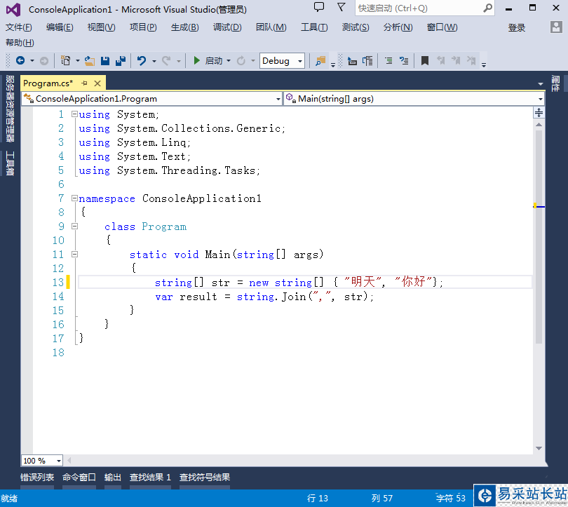
Task: Open the feedback speech-bubble icon
Action: click(x=319, y=7)
